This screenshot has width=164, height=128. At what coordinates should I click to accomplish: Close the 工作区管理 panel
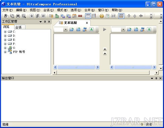[x=49, y=22]
